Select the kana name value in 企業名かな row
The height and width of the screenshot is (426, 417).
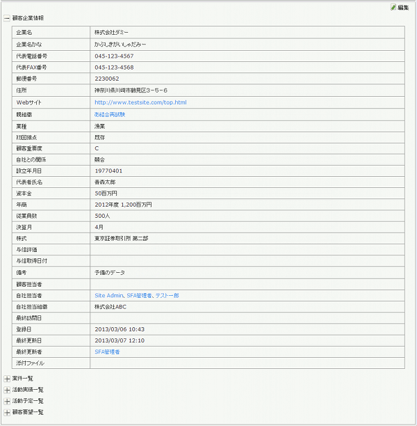[120, 45]
